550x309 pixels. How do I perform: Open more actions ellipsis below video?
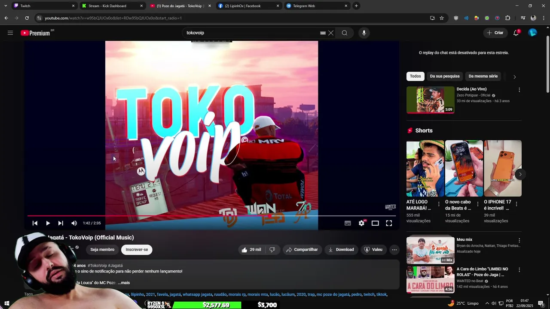pyautogui.click(x=394, y=250)
